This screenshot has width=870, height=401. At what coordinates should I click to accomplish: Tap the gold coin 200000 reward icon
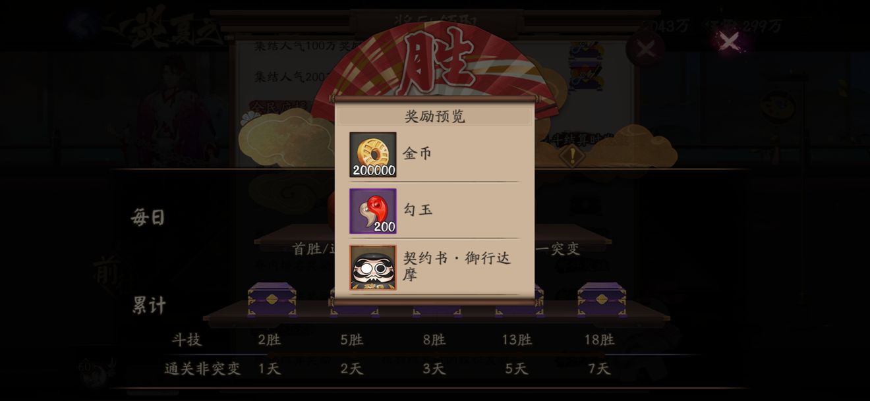(373, 155)
